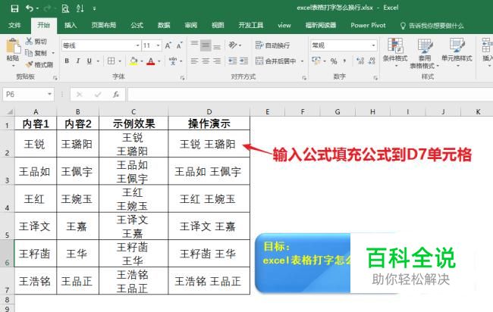Open Number group dialog launcher
The height and width of the screenshot is (312, 493).
point(375,77)
